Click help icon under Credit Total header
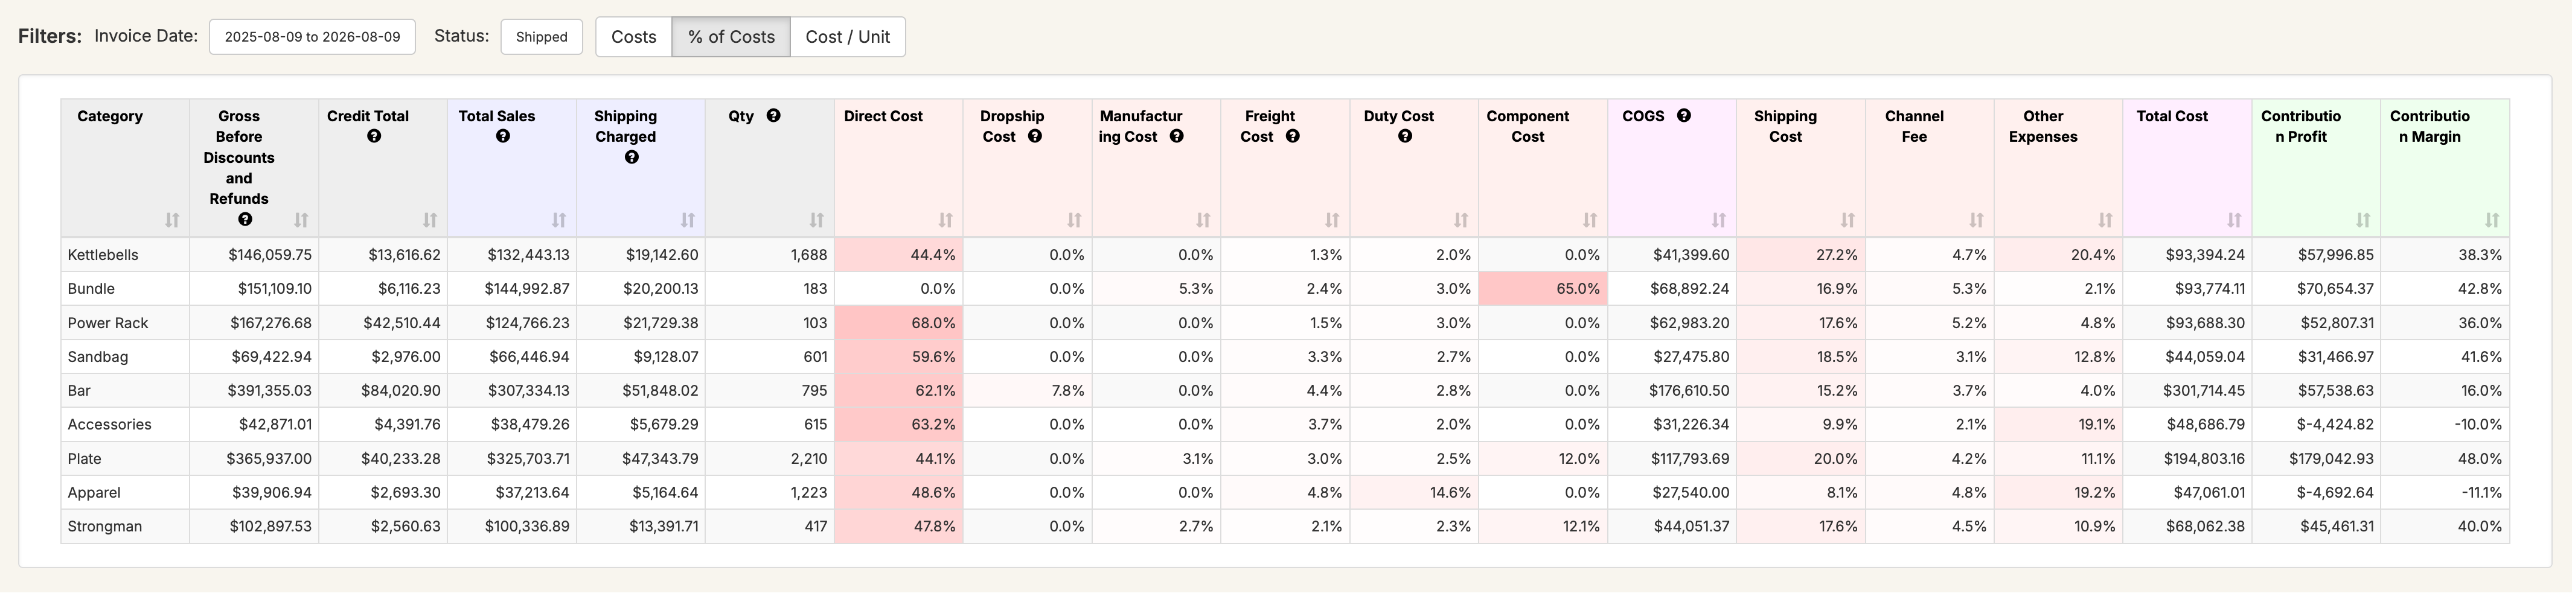Viewport: 2572px width, 602px height. click(x=373, y=137)
